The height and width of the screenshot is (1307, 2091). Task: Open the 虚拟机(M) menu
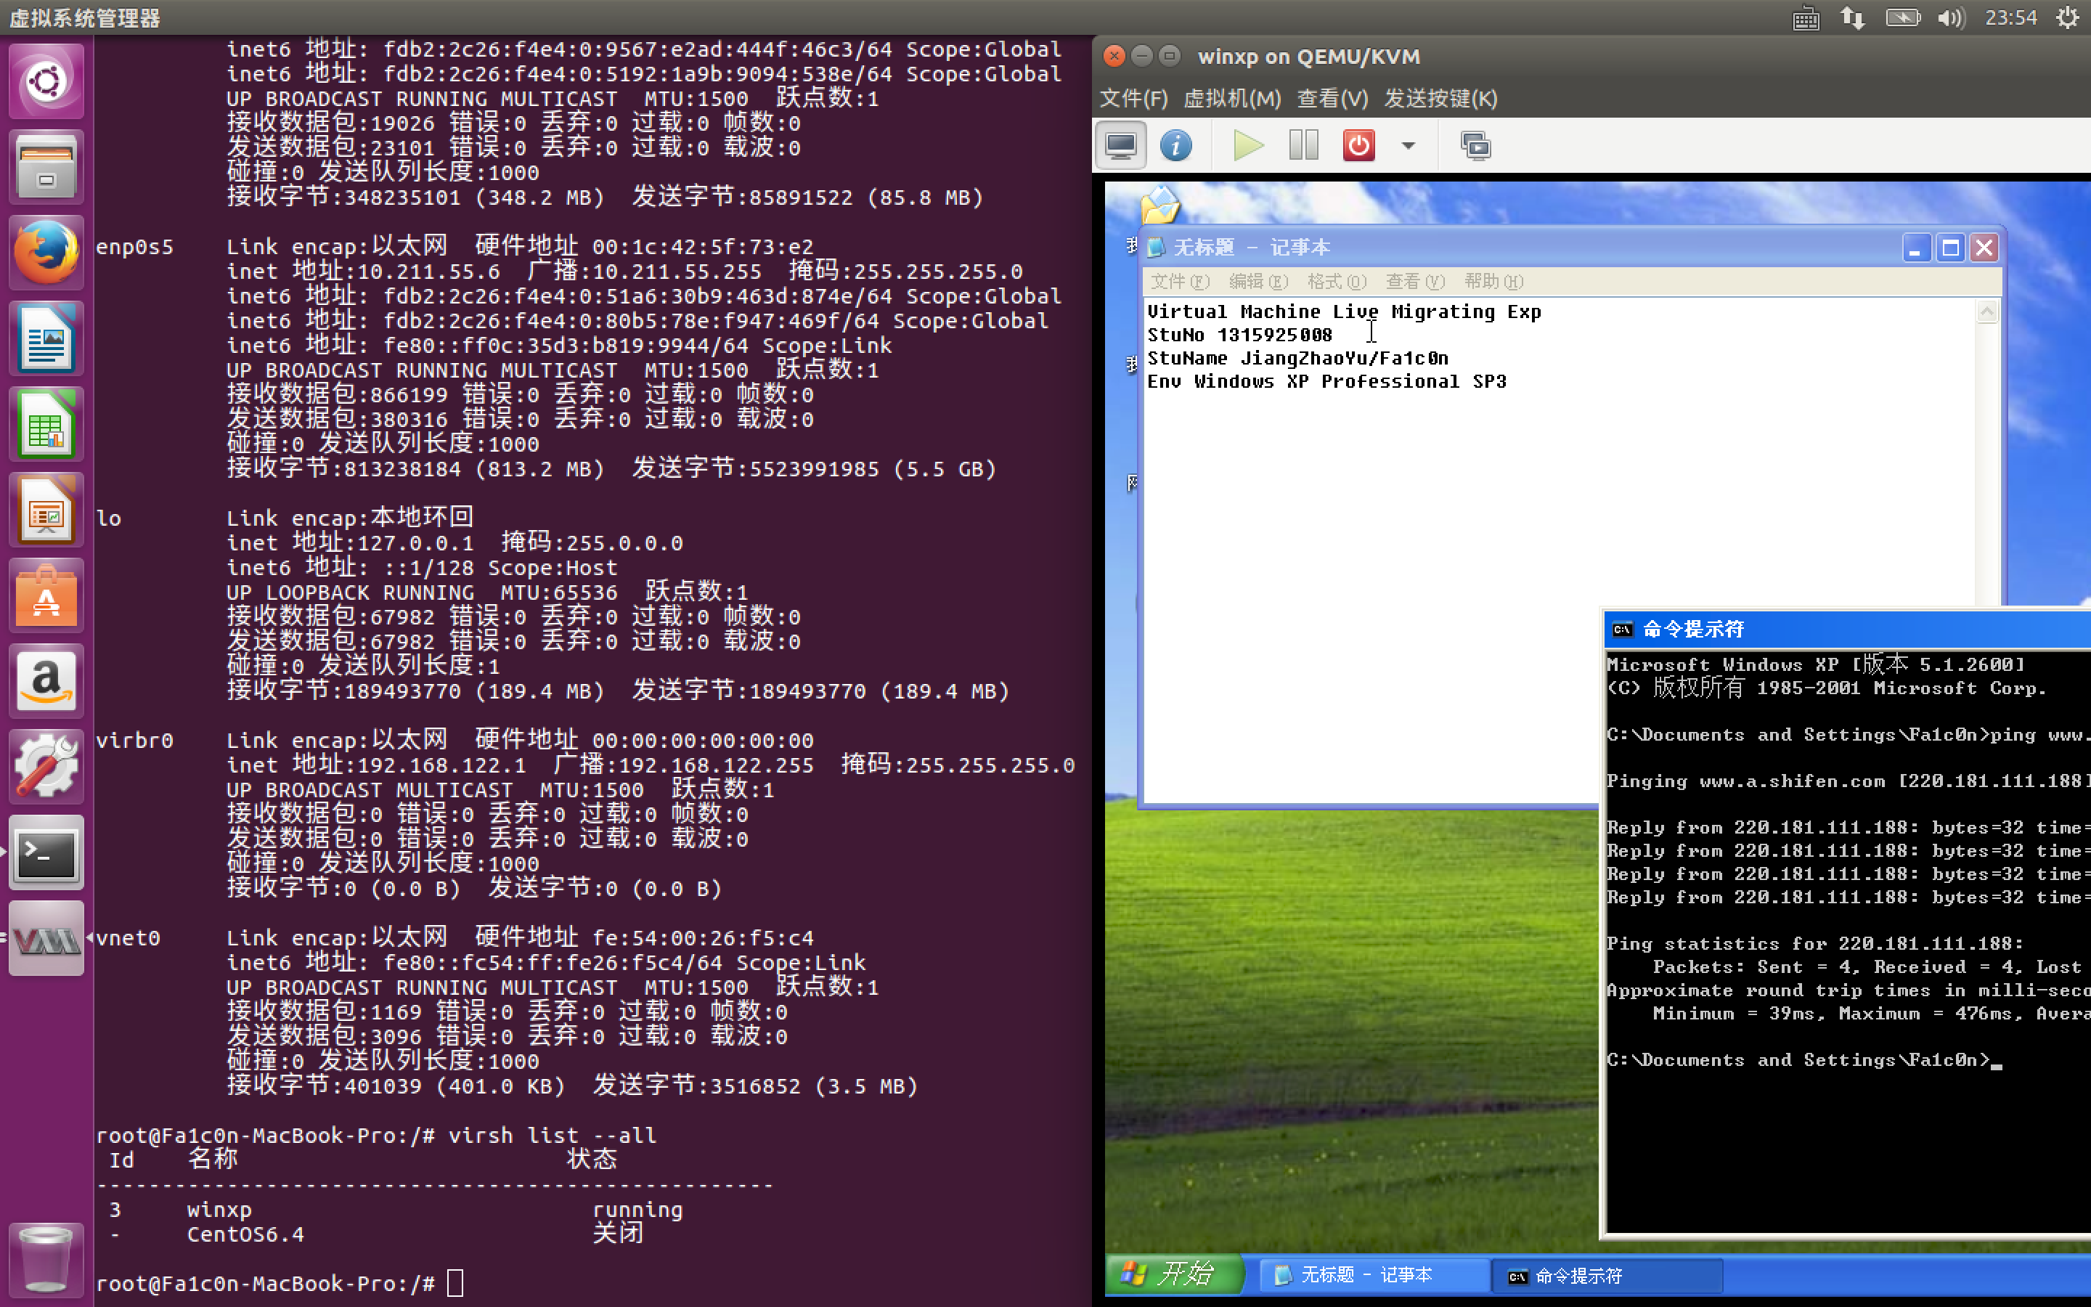point(1231,99)
